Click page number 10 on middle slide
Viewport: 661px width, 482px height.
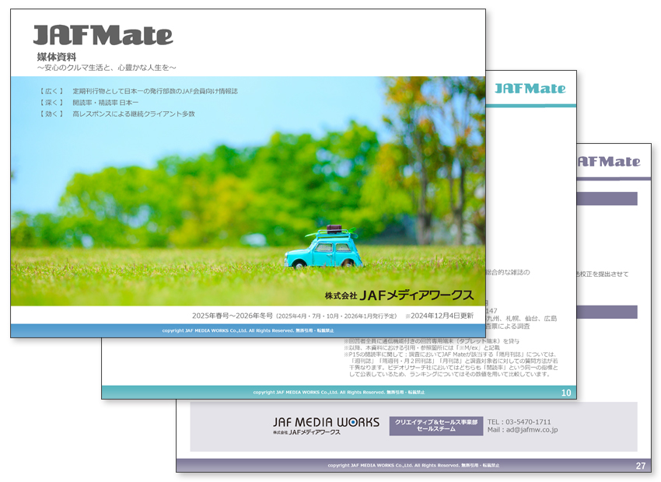coord(566,393)
